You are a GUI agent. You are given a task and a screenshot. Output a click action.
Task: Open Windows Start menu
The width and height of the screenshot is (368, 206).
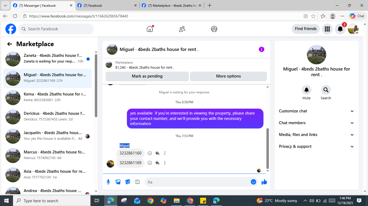tap(6, 201)
